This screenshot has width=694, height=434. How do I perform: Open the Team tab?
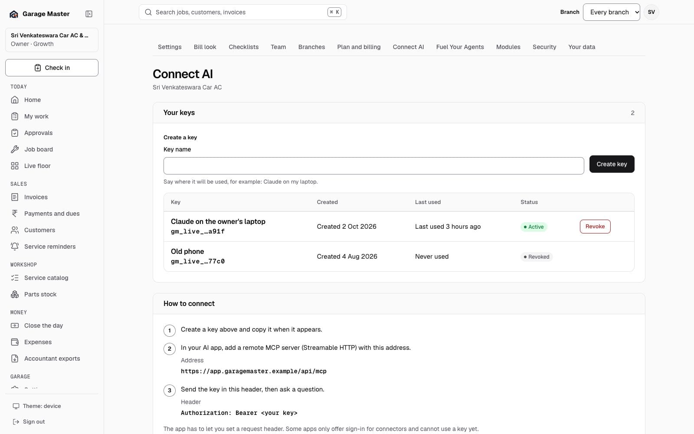pos(278,47)
